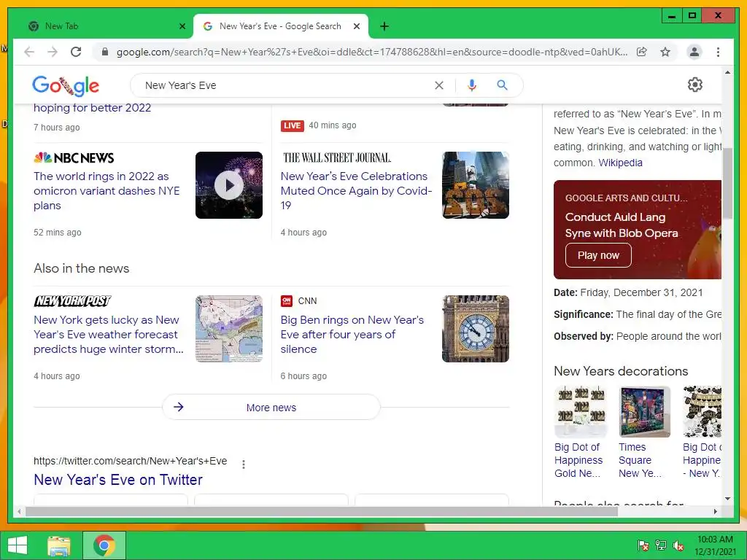Open Times Square New Ye... decoration item
The height and width of the screenshot is (560, 747).
click(x=644, y=433)
